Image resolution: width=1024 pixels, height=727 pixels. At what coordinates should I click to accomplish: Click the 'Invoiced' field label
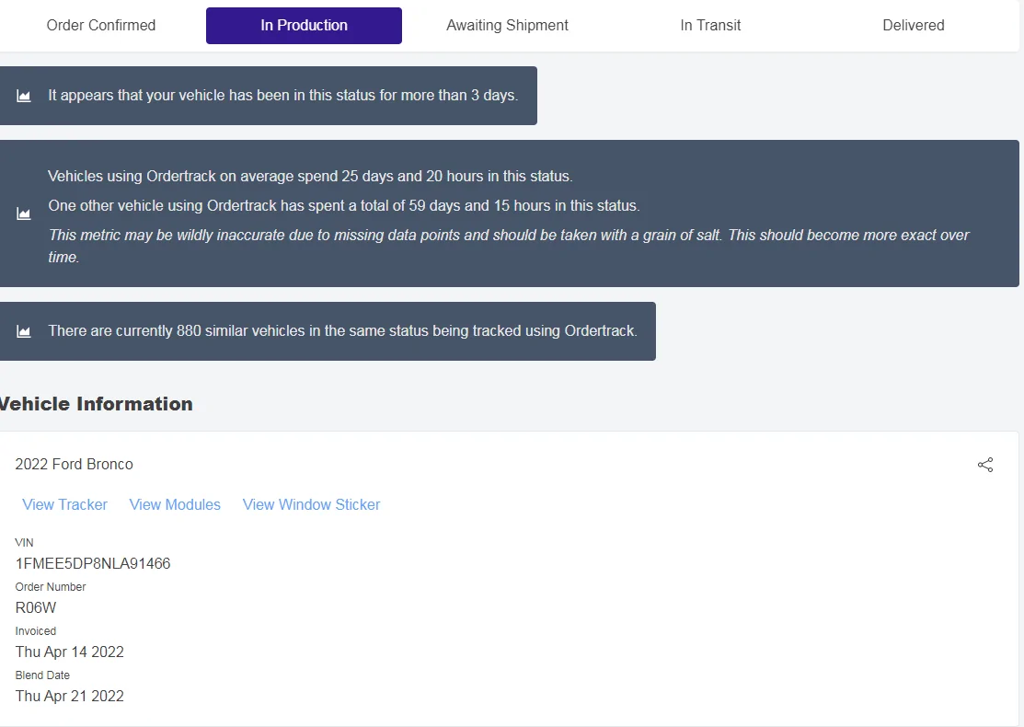point(35,631)
